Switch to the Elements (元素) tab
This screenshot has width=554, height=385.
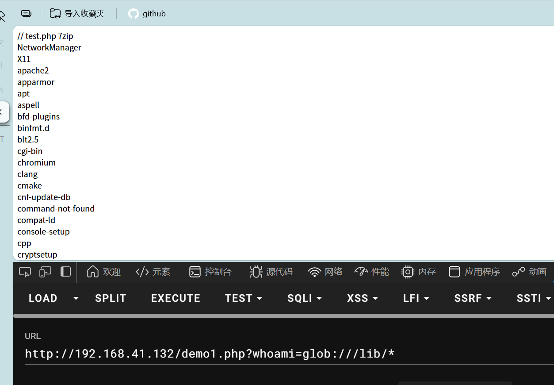[153, 272]
